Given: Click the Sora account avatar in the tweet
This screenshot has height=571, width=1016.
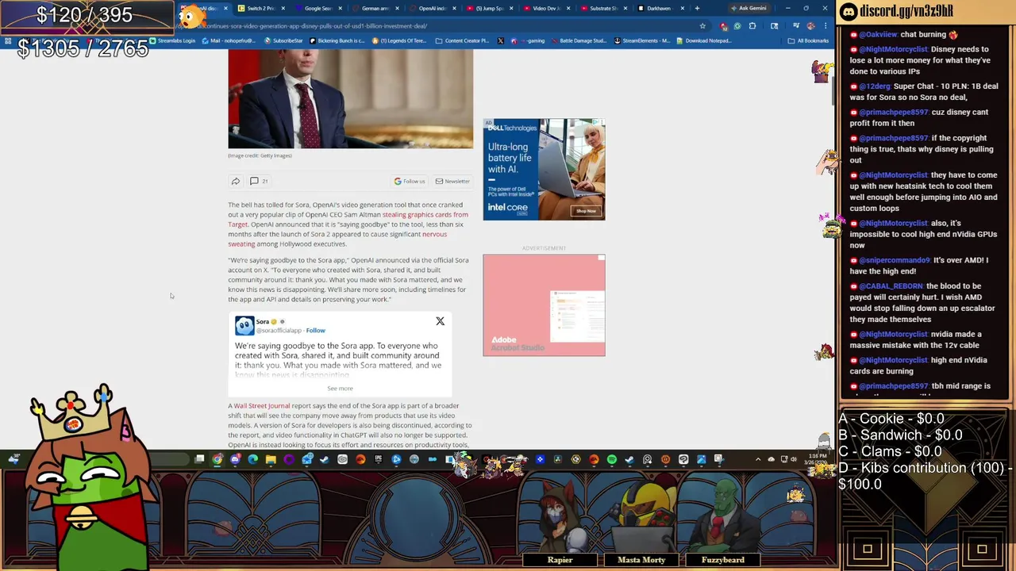Looking at the screenshot, I should tap(244, 325).
